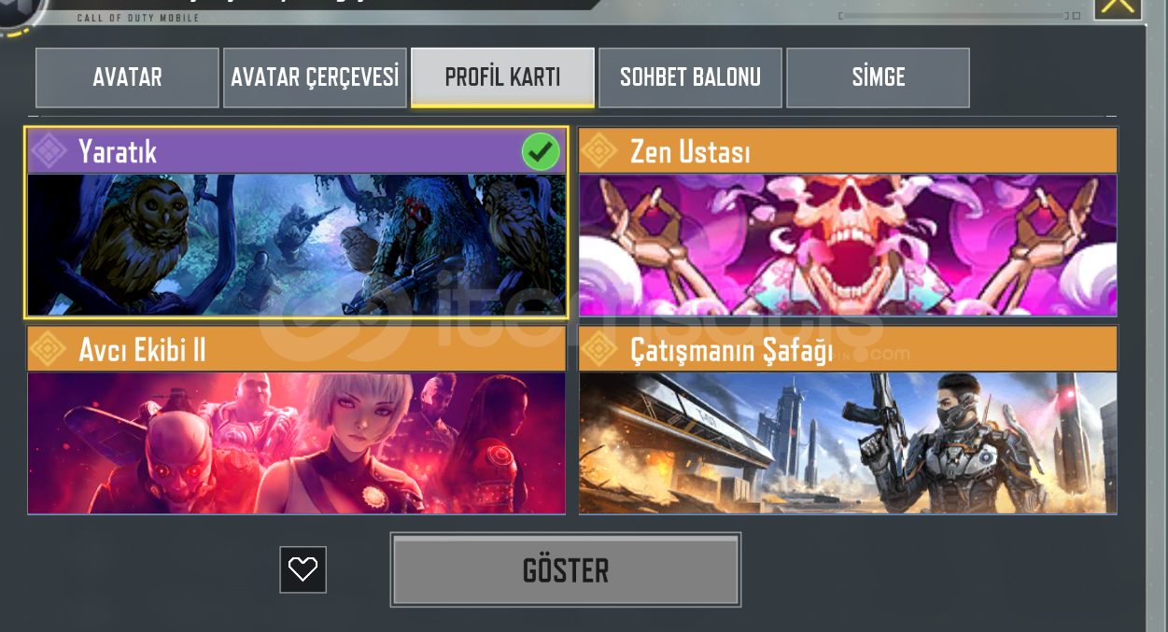Viewport: 1168px width, 632px height.
Task: Click the Zen Ustası orange title bar
Action: click(848, 151)
